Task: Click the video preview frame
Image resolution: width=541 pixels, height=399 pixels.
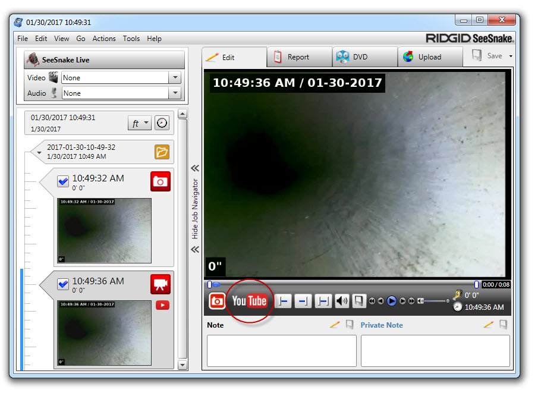Action: pos(357,174)
